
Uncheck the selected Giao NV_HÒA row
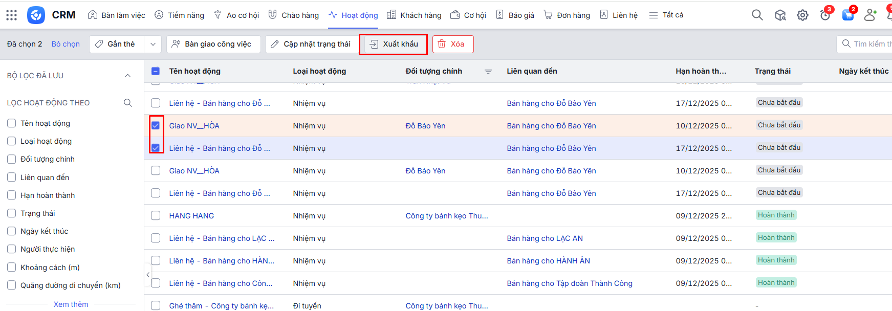156,126
